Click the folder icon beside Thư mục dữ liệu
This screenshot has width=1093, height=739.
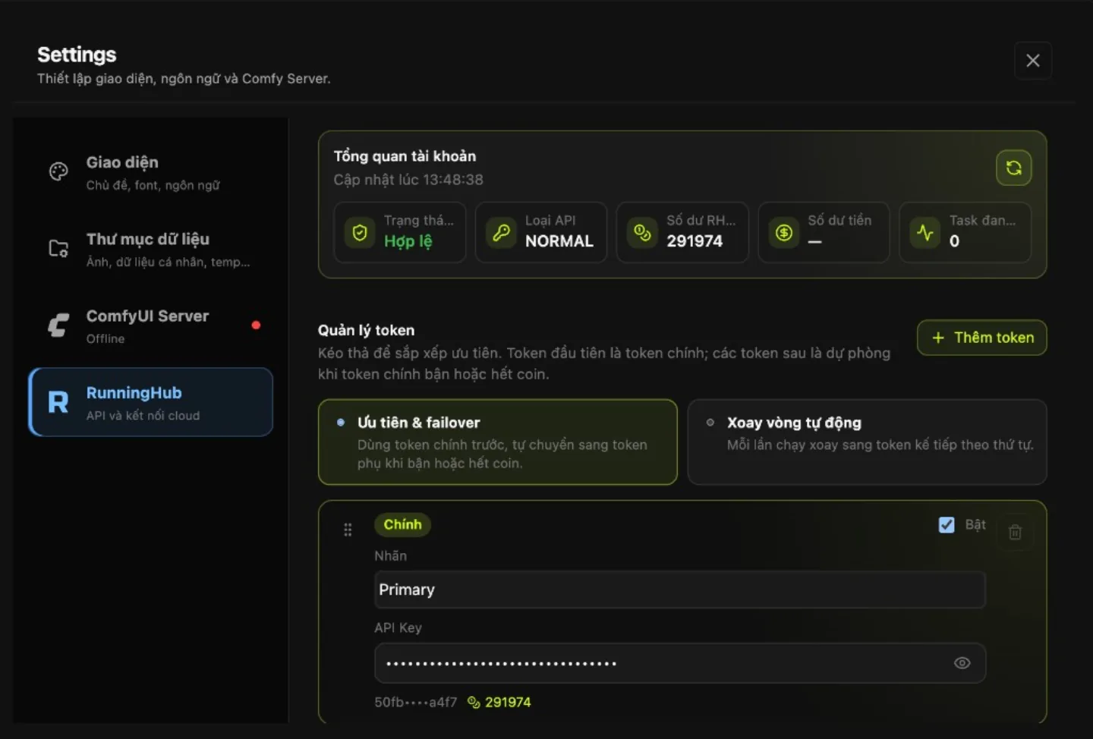click(58, 248)
